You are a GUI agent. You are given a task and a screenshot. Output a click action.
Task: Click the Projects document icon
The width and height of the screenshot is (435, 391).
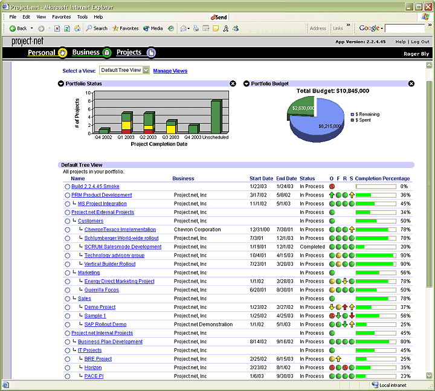click(151, 53)
